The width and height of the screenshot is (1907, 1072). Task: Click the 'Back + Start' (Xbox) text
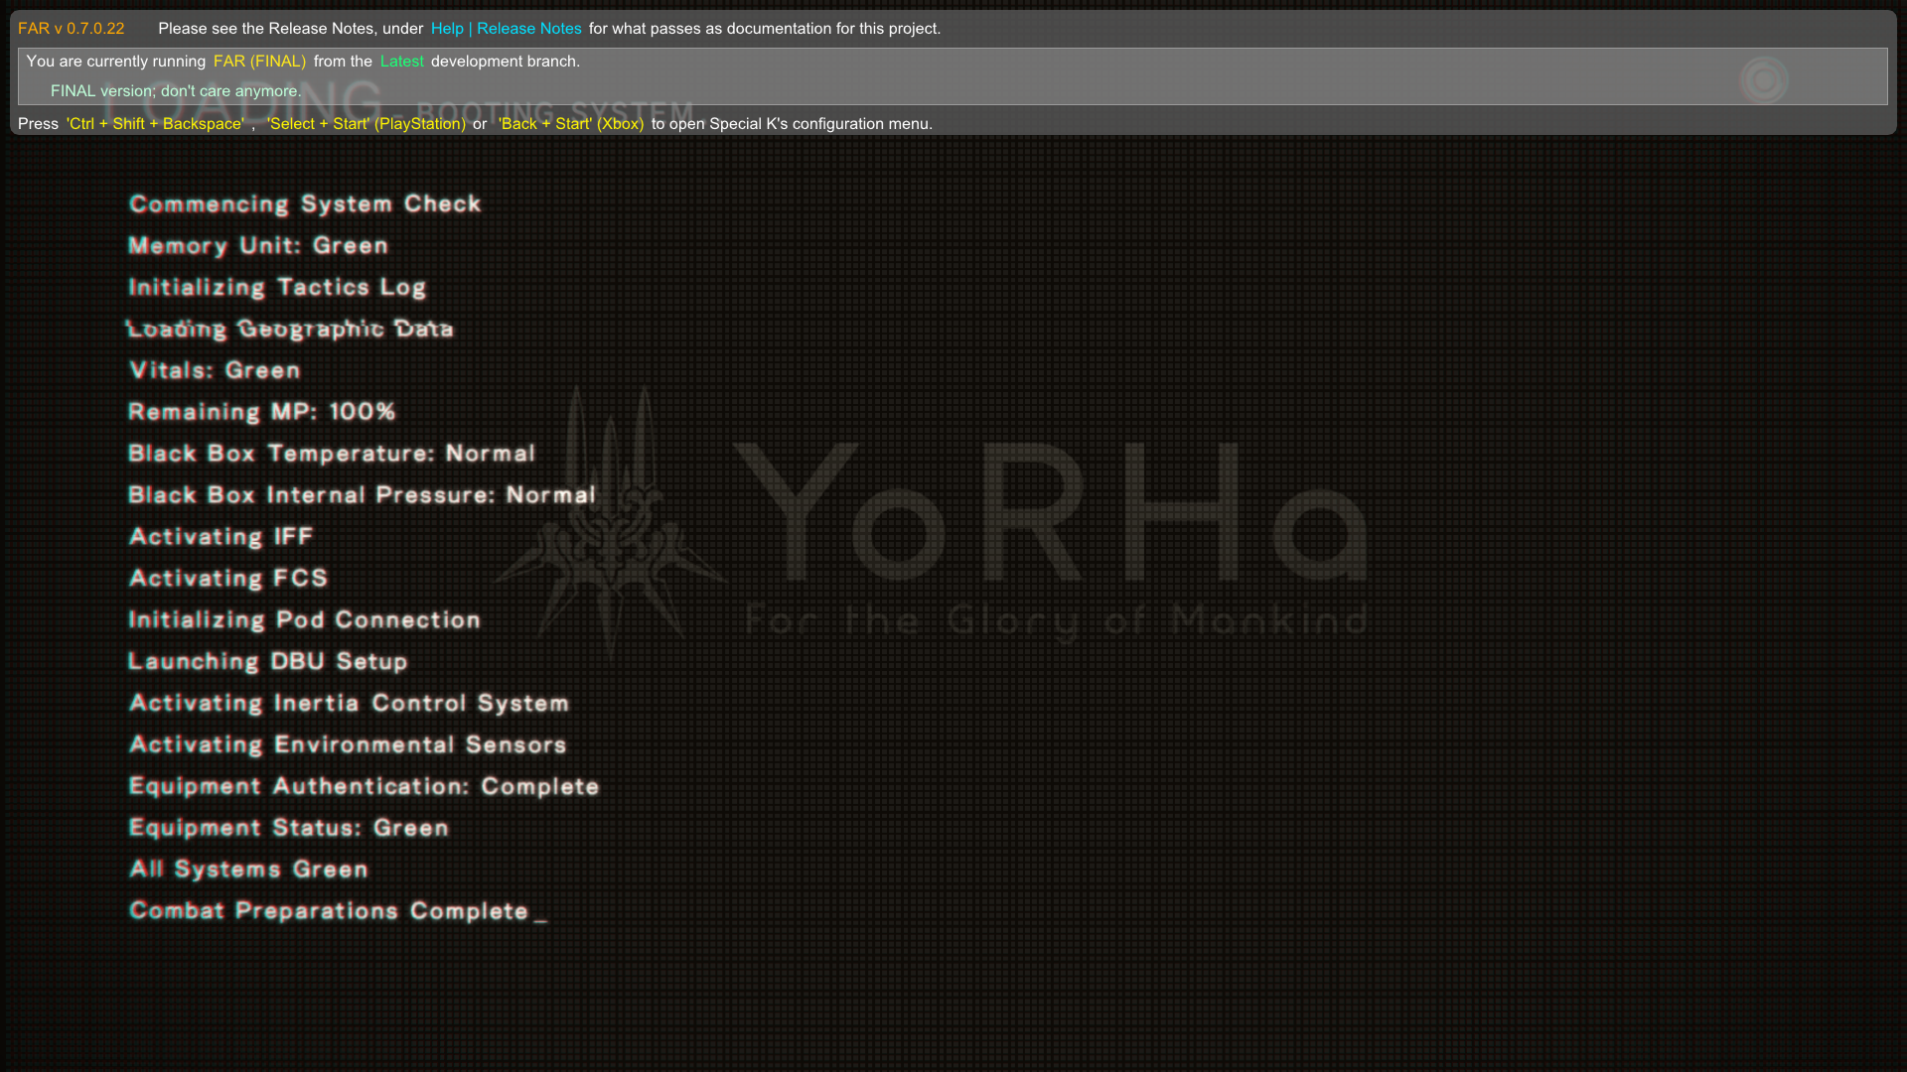pyautogui.click(x=571, y=124)
